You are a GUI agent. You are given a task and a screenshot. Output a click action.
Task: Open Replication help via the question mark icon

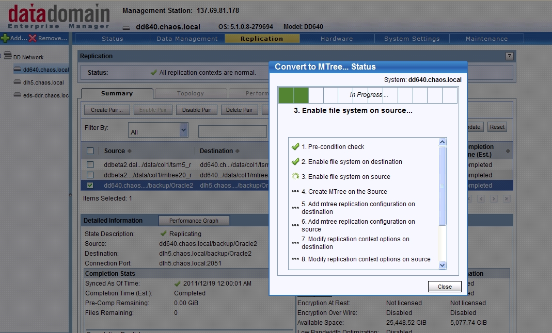coord(510,55)
